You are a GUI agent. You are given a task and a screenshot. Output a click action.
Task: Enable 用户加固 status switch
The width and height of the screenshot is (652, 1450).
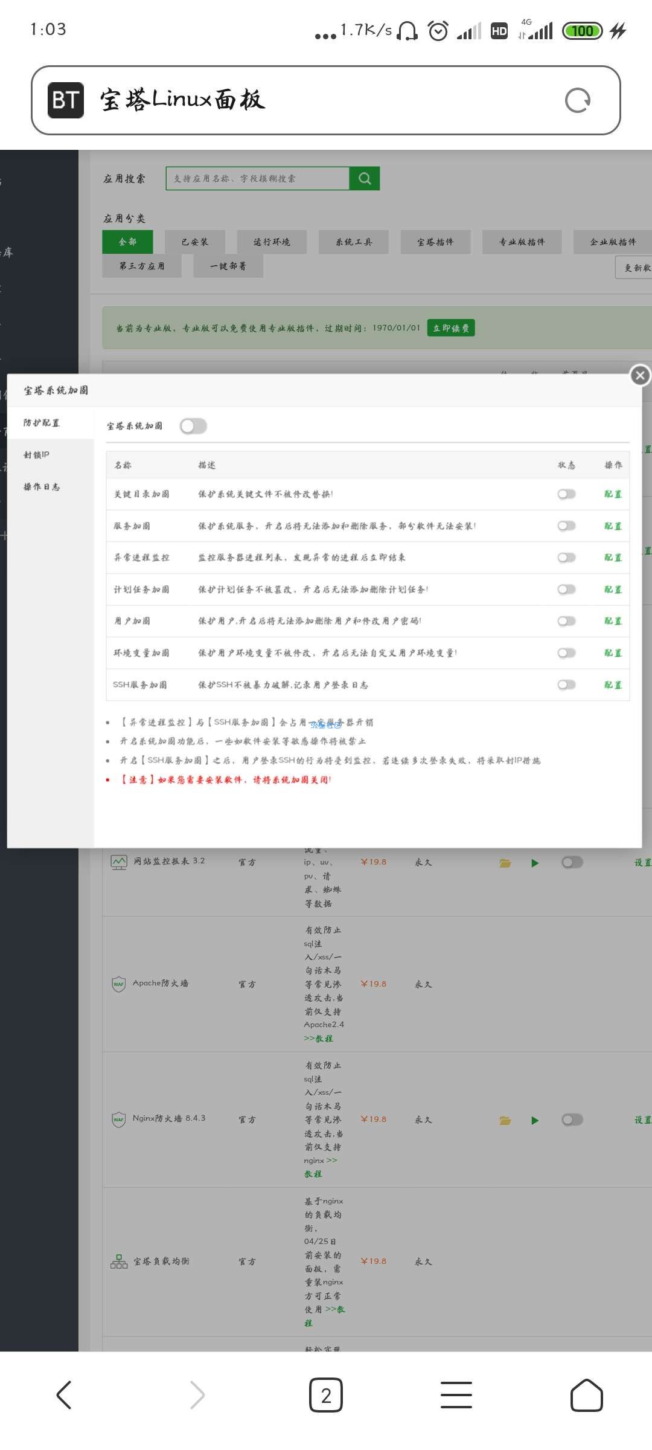tap(566, 621)
